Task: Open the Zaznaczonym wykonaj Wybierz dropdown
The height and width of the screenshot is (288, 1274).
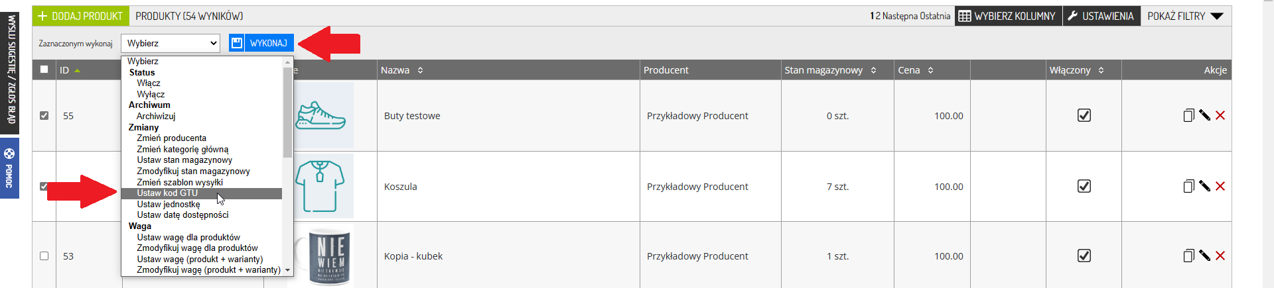Action: 171,43
